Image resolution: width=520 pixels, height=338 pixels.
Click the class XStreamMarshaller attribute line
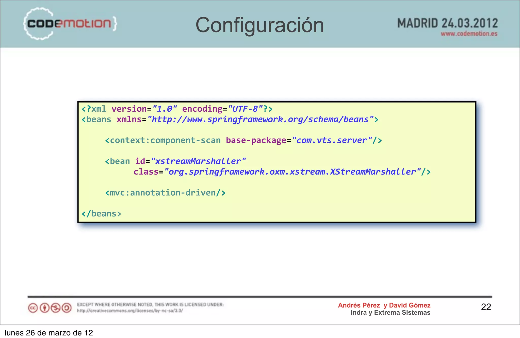tap(282, 172)
